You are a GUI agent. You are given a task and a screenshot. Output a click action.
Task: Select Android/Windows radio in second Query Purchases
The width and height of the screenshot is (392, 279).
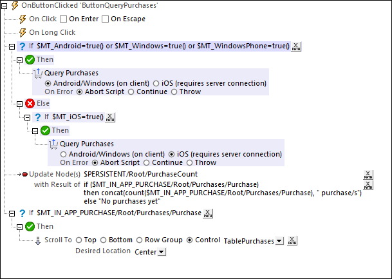[x=63, y=155]
